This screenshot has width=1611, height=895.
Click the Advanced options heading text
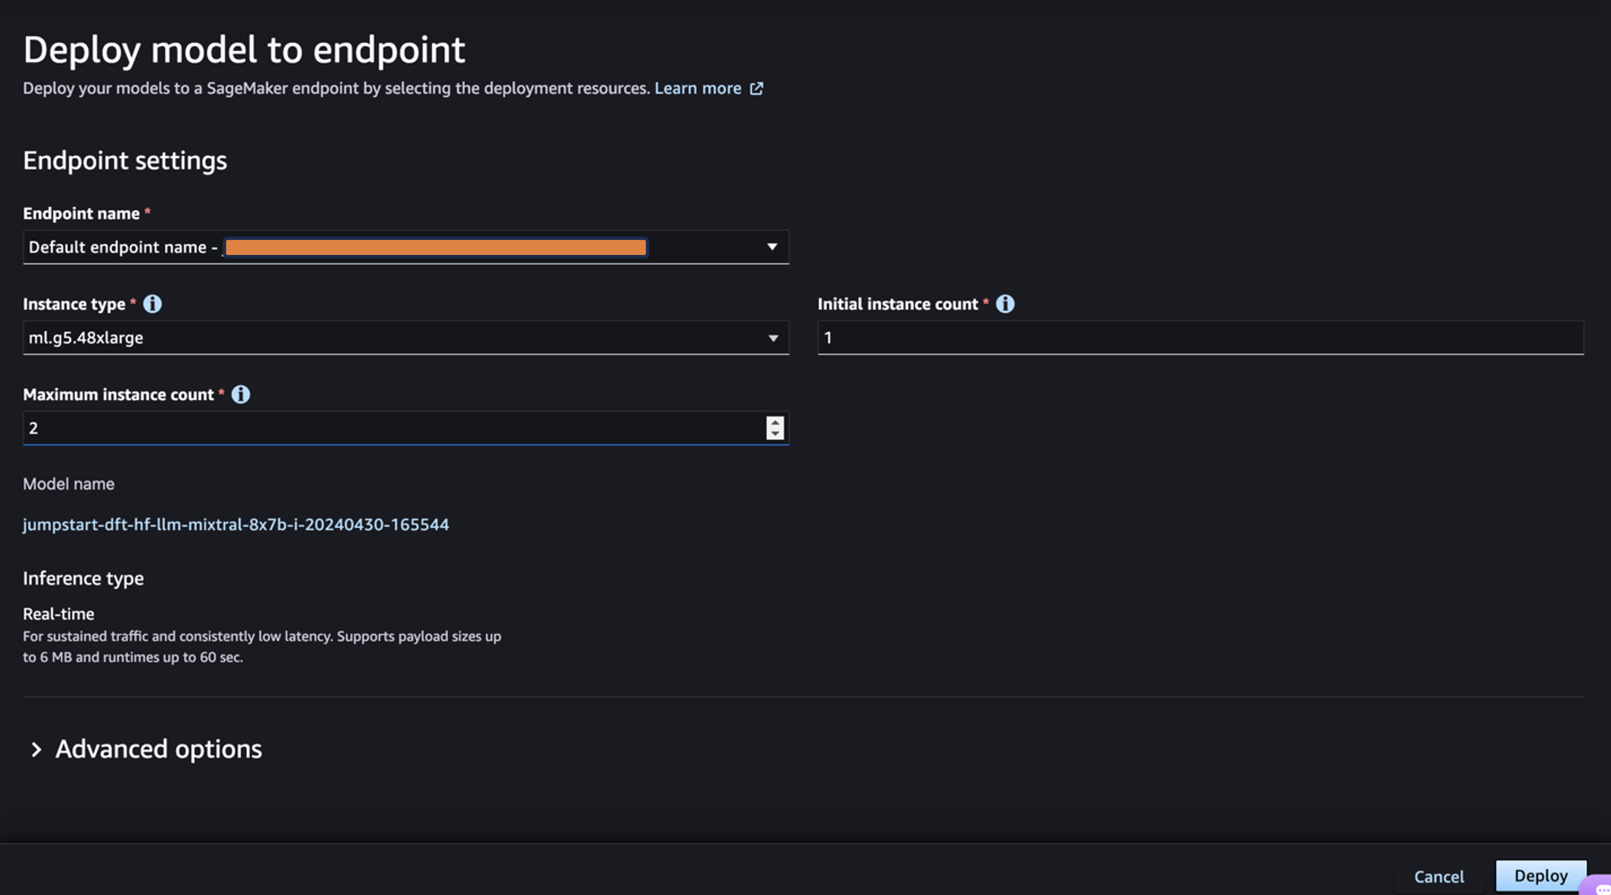tap(158, 749)
